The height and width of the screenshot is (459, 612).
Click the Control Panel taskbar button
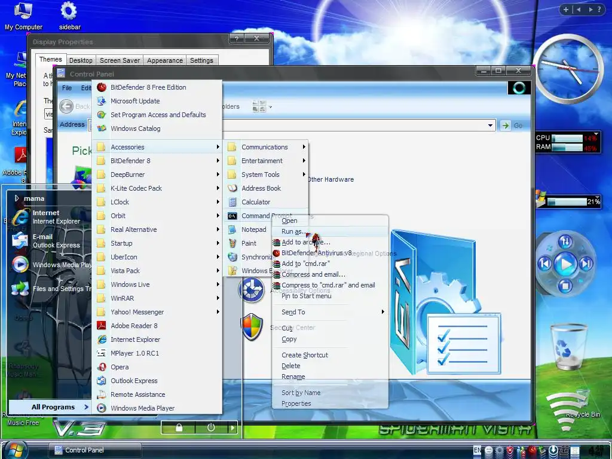[95, 450]
